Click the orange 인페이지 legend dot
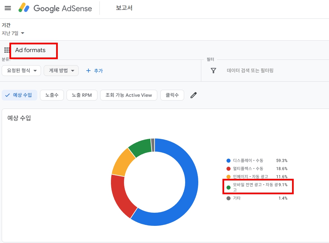 229,177
